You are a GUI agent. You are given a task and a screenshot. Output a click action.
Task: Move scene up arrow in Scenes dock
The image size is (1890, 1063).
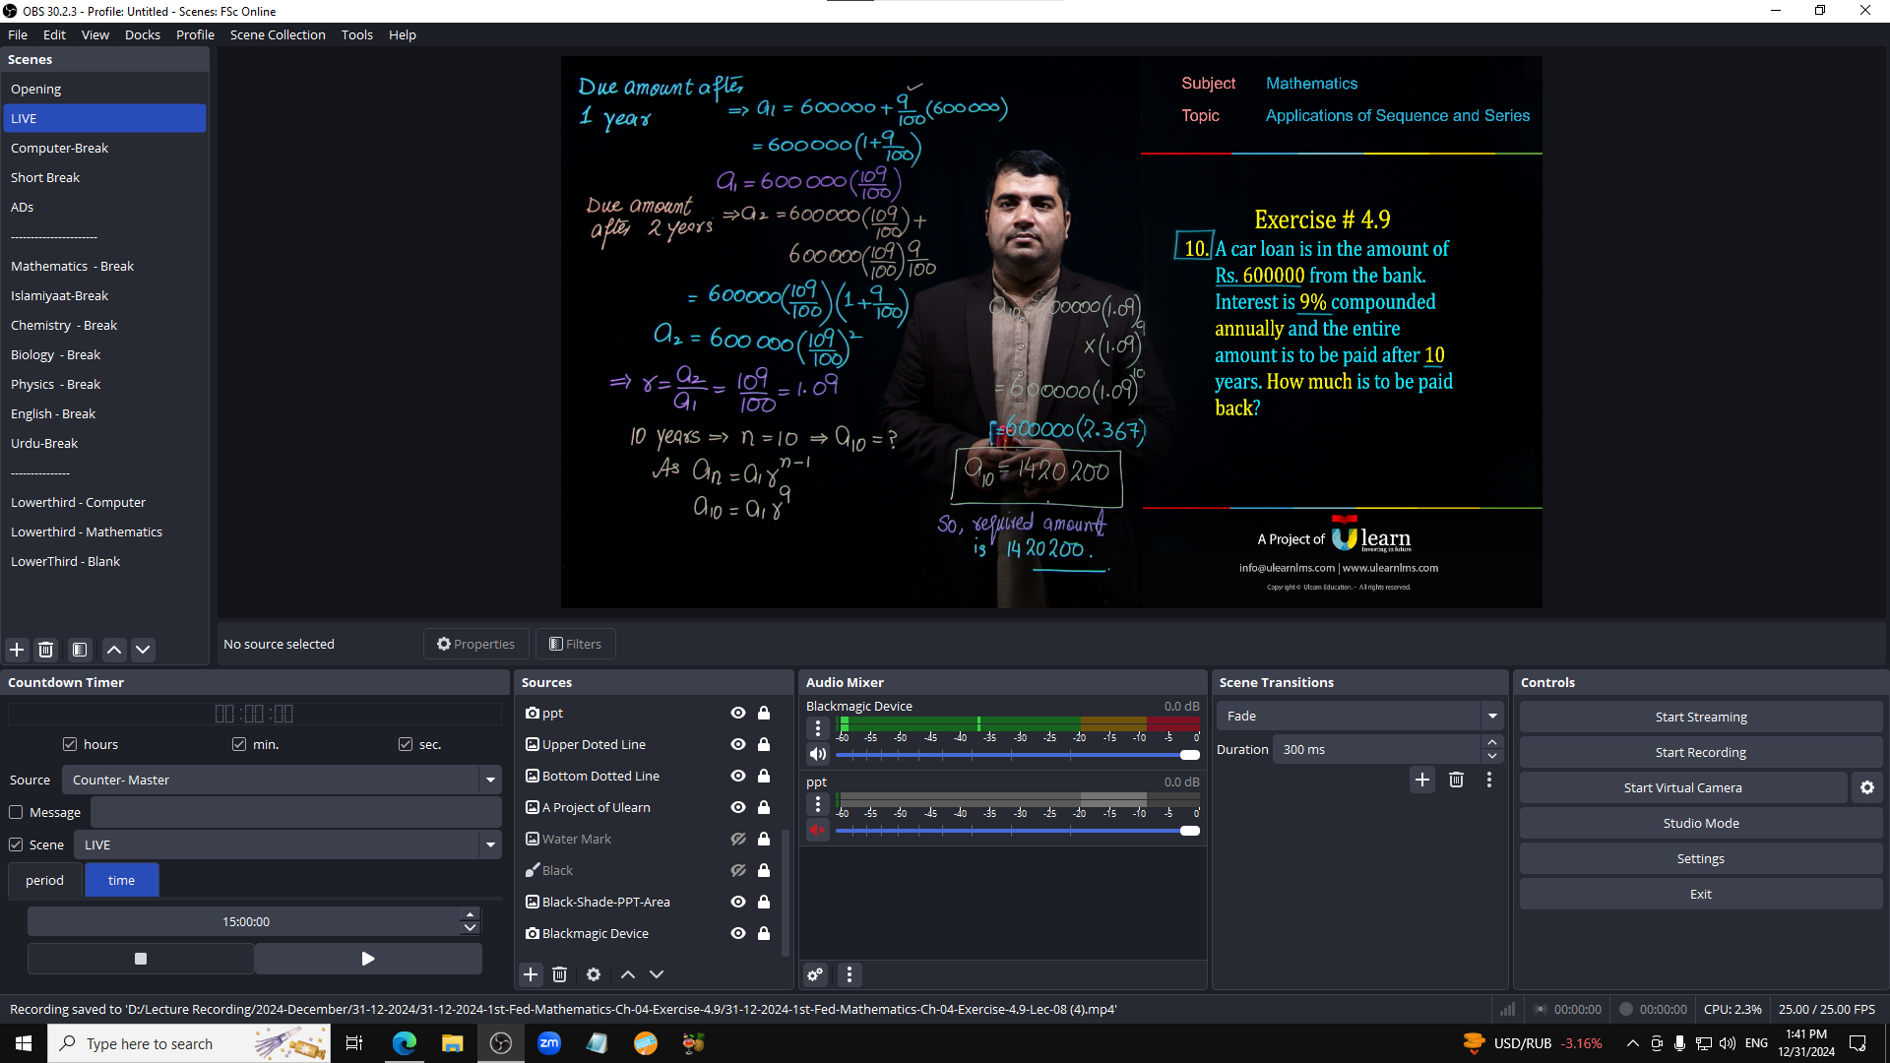[x=114, y=650]
